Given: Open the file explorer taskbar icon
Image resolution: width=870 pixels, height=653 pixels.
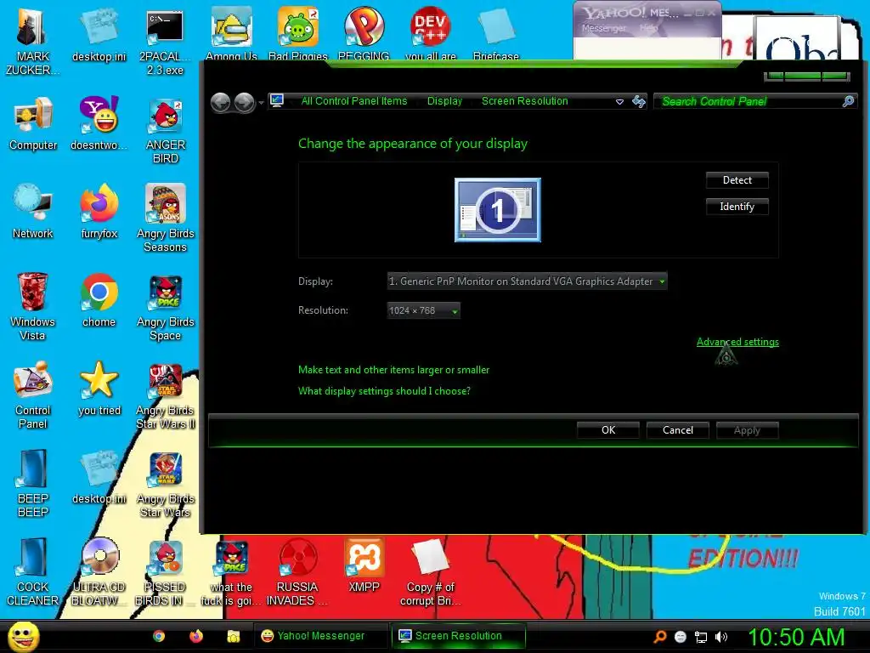Looking at the screenshot, I should tap(234, 636).
